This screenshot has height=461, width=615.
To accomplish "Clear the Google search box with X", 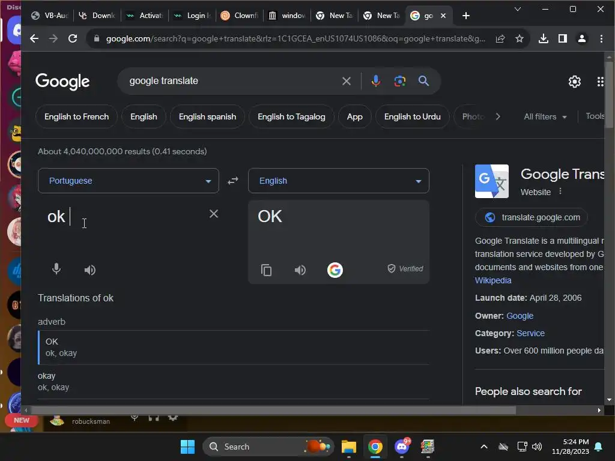I will 347,81.
